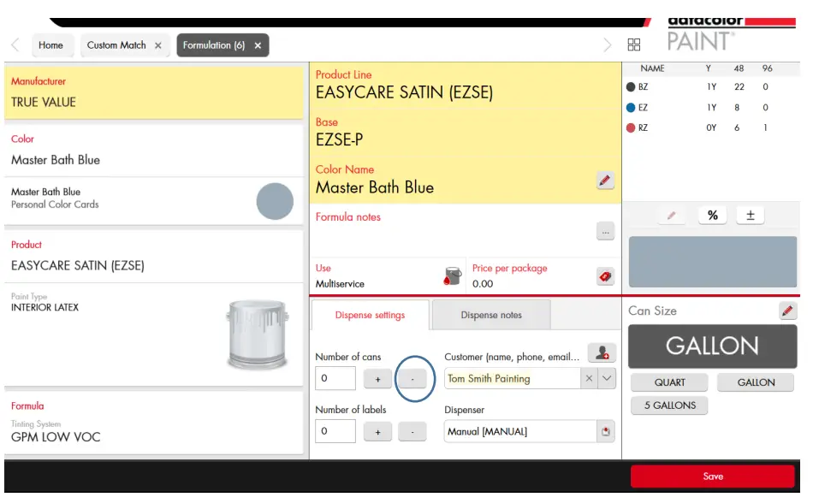This screenshot has width=813, height=503.
Task: Decrease number of labels with minus
Action: pos(412,432)
